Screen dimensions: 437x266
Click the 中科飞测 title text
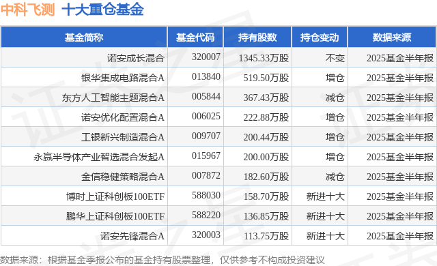tap(27, 10)
